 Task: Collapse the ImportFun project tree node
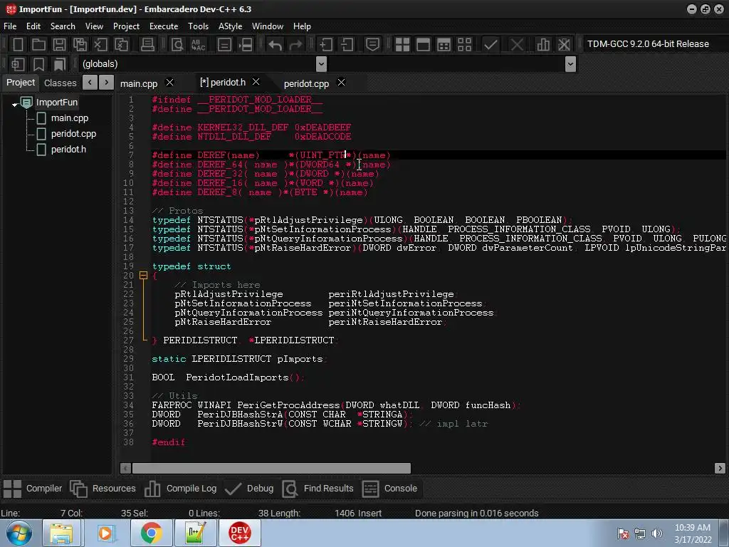click(15, 104)
